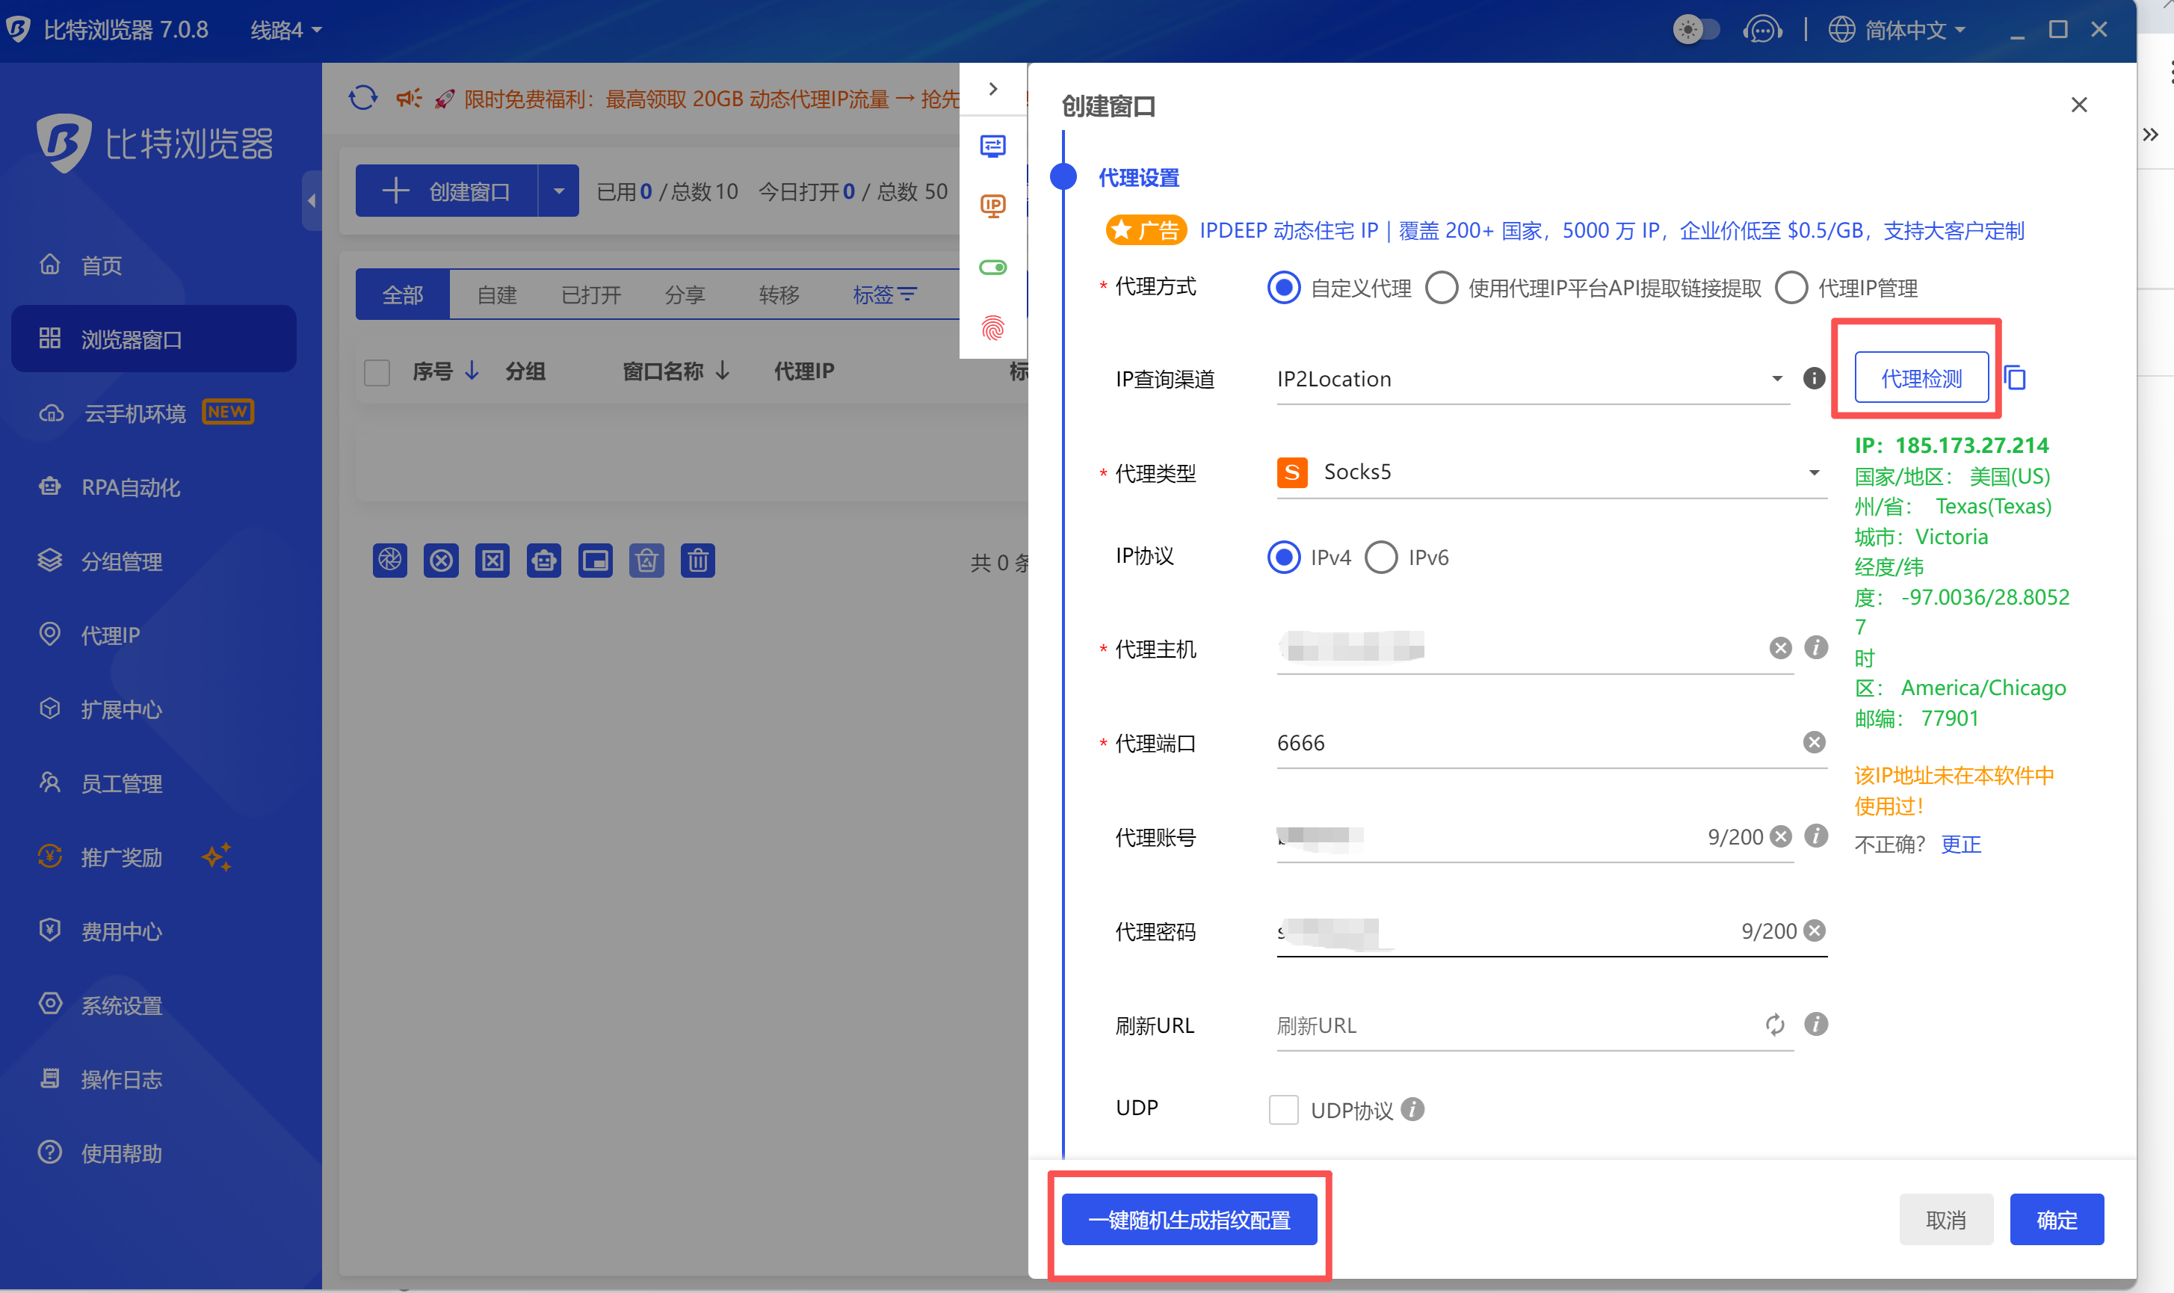Image resolution: width=2174 pixels, height=1293 pixels.
Task: Click the 创建窗口 button in toolbar
Action: pyautogui.click(x=447, y=191)
